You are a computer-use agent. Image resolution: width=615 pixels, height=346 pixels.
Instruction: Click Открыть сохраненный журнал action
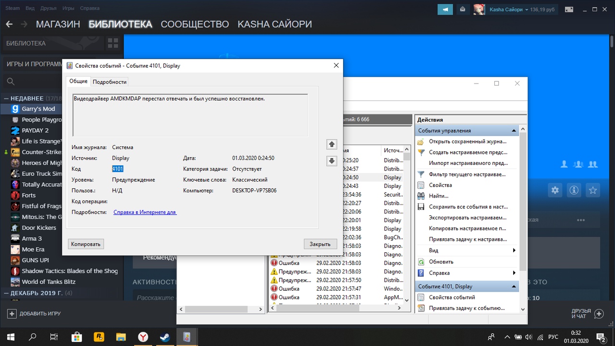(x=467, y=142)
